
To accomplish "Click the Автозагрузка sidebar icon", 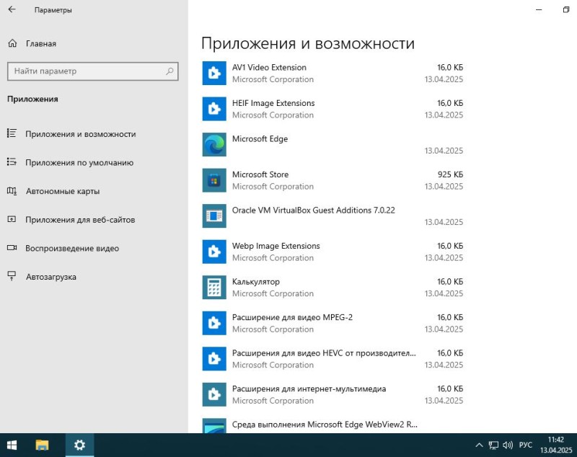I will [12, 276].
